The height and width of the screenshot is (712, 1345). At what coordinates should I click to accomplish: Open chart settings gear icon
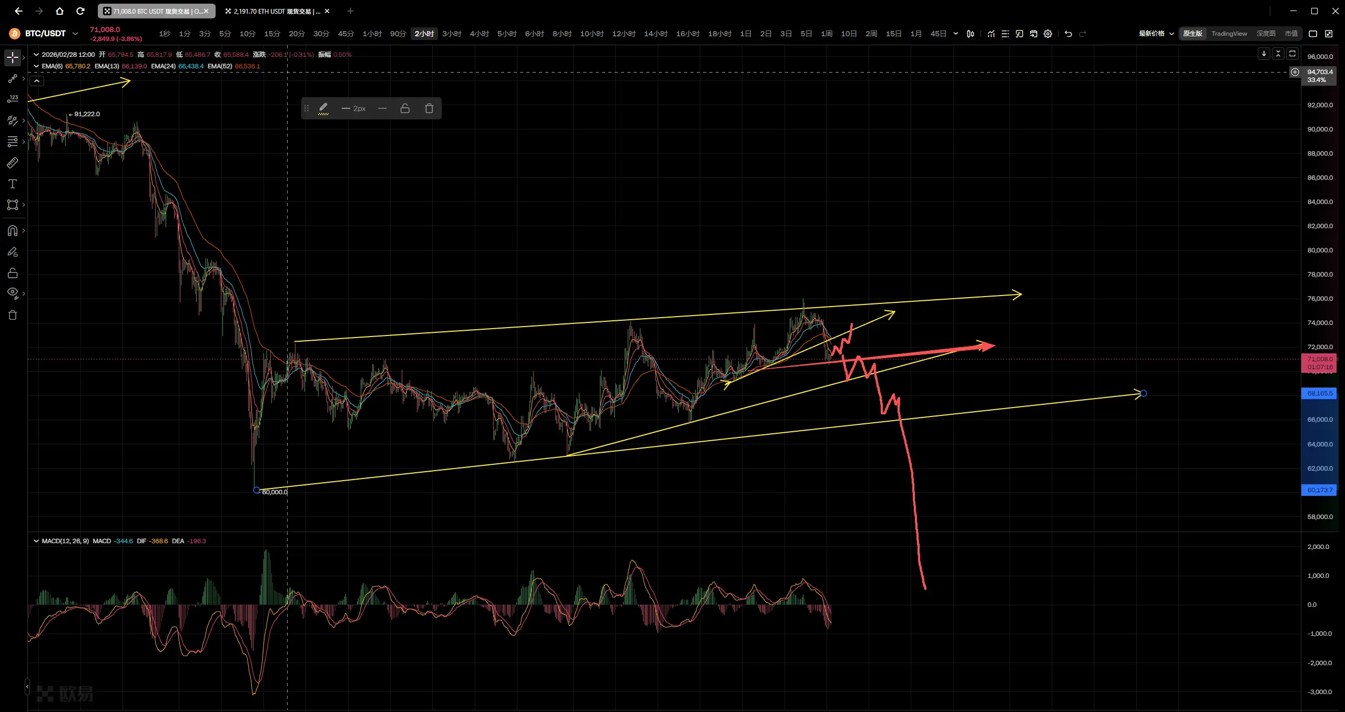(x=1047, y=34)
